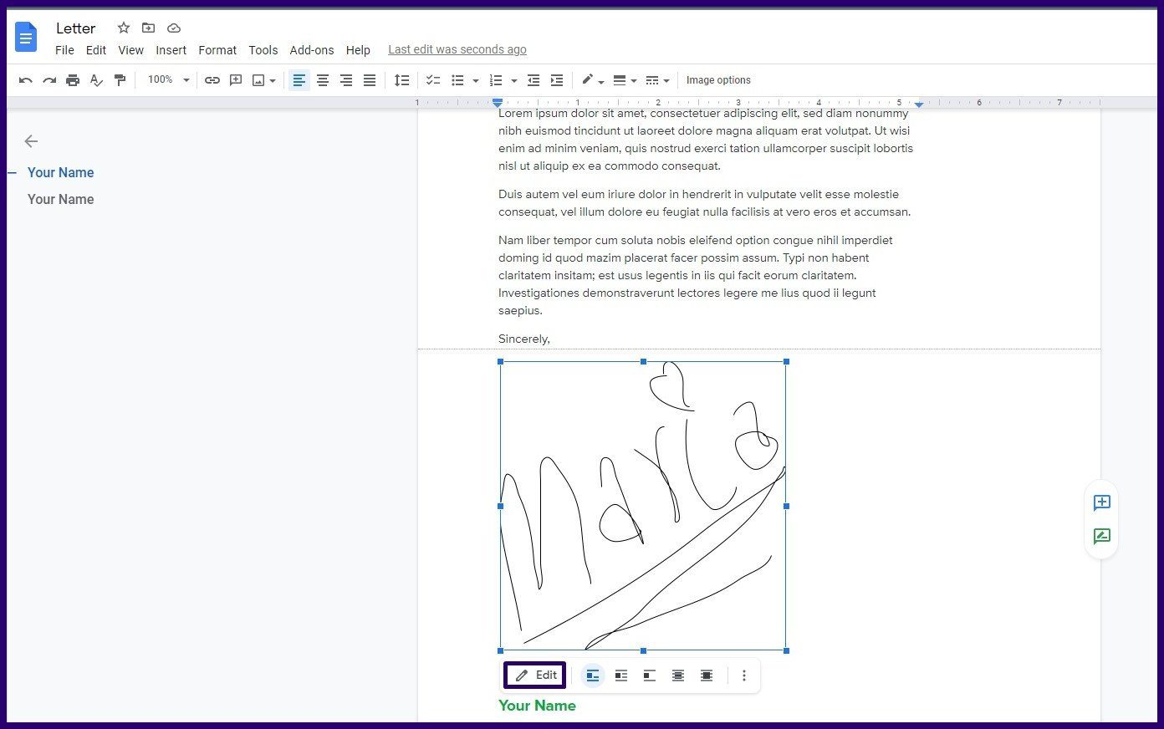Viewport: 1164px width, 729px height.
Task: Select In front of text option
Action: (x=707, y=675)
